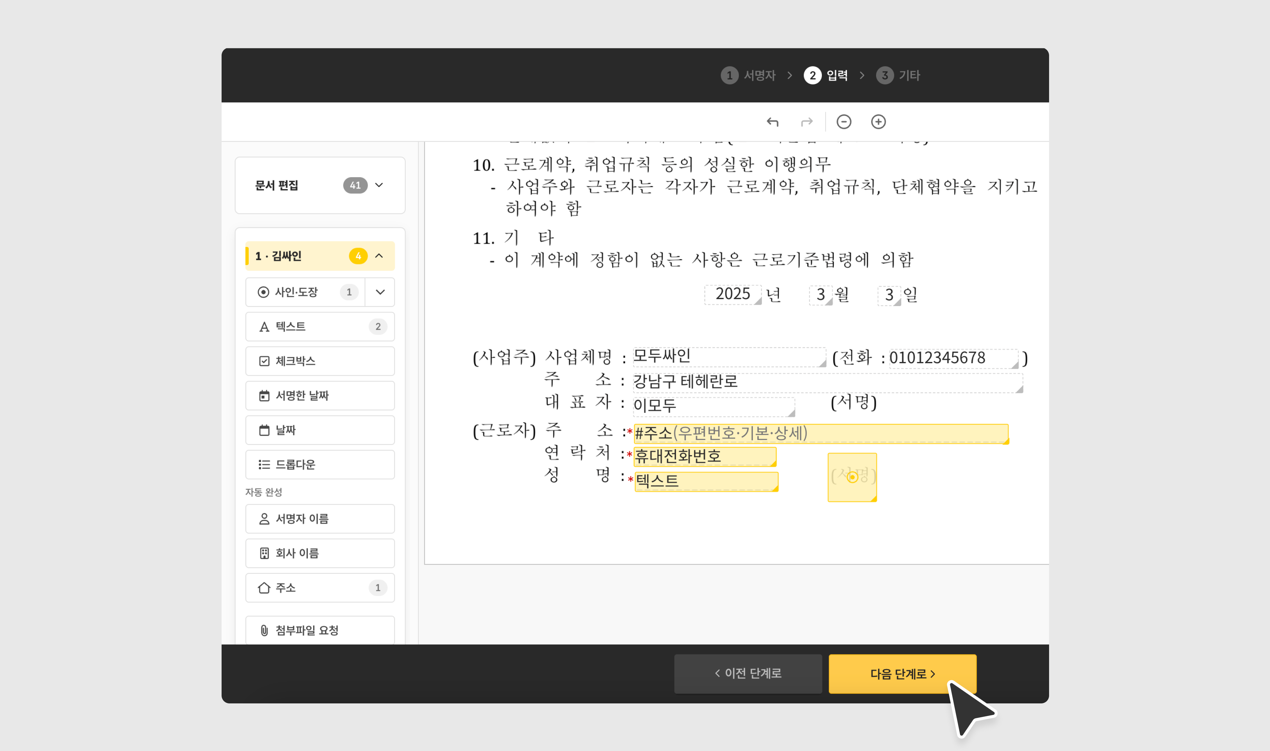Click the 다음 단계로 button

tap(902, 674)
